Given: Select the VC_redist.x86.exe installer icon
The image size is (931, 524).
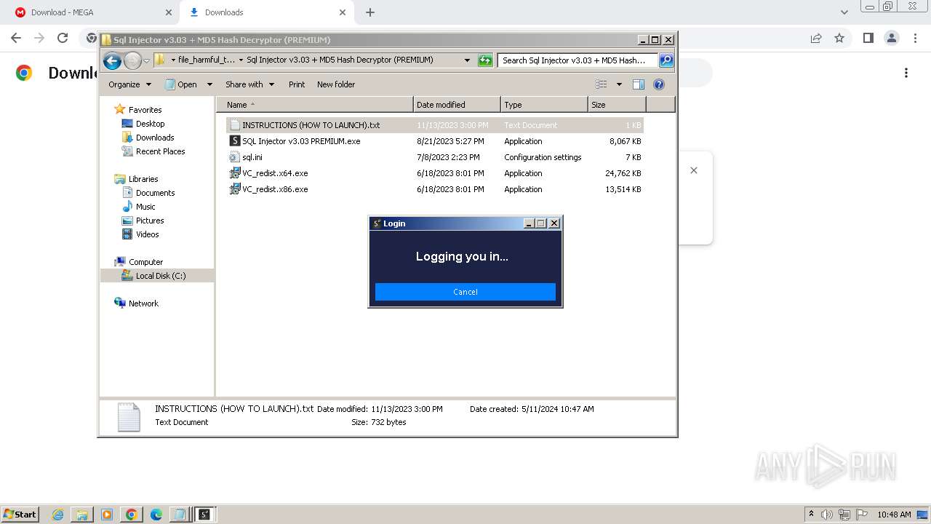Looking at the screenshot, I should coord(235,189).
